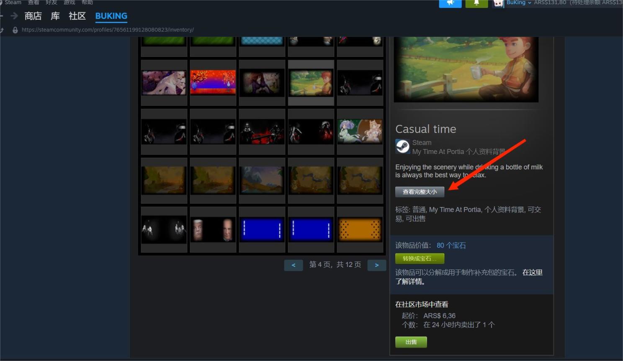Click the Casual time item title
The height and width of the screenshot is (361, 623).
point(426,129)
